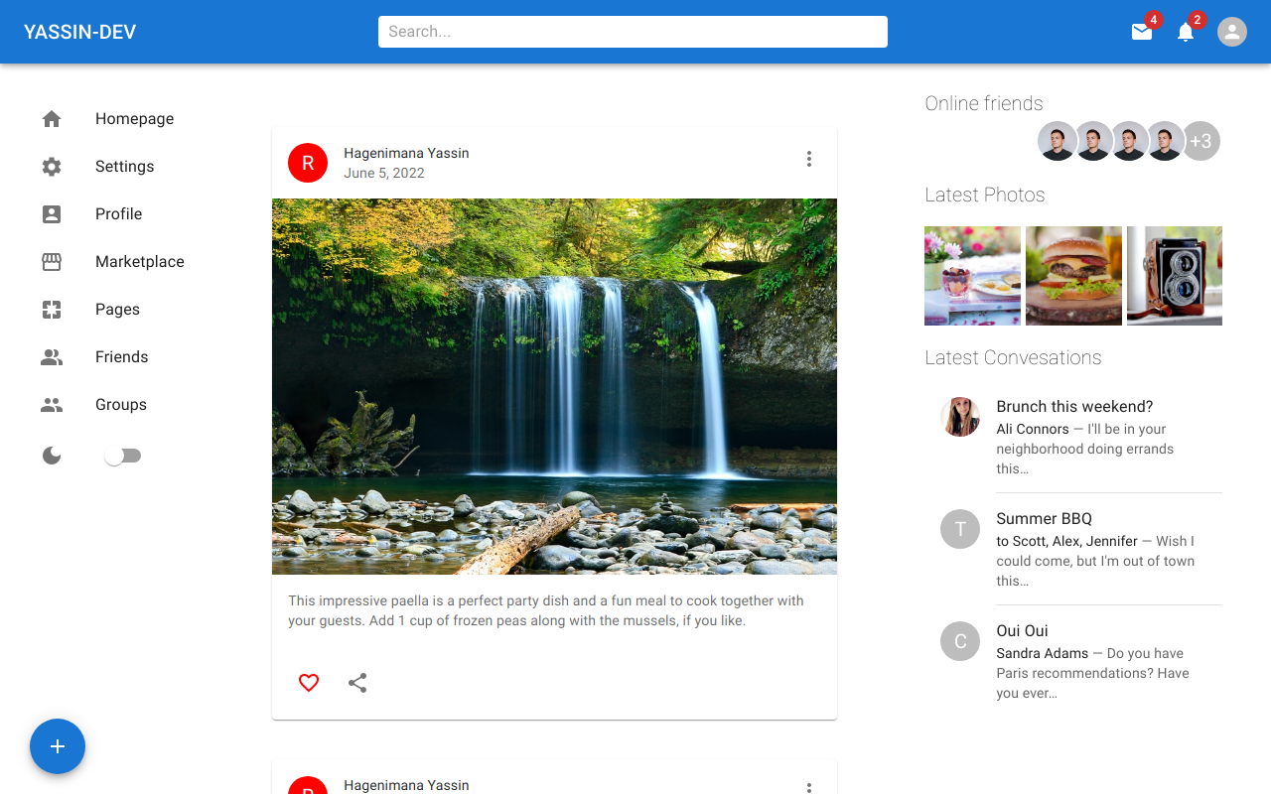
Task: Open the burger latest photo
Action: click(1073, 276)
